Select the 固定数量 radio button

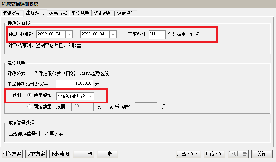coord(30,106)
